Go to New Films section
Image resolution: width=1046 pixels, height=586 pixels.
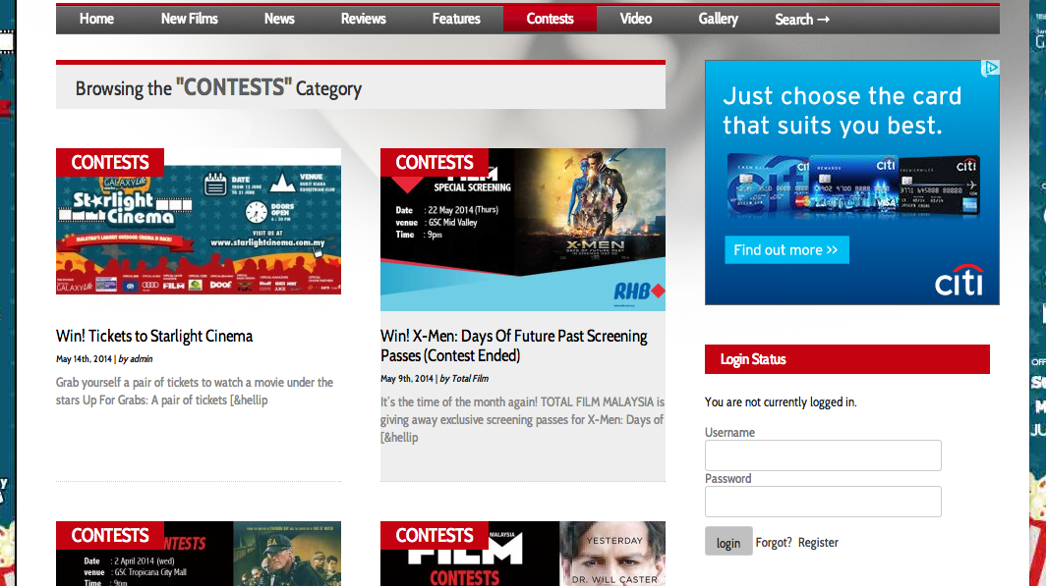click(190, 19)
